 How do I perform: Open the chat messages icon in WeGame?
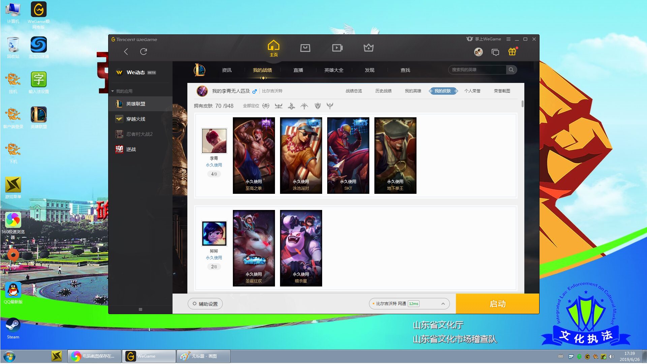(x=495, y=52)
